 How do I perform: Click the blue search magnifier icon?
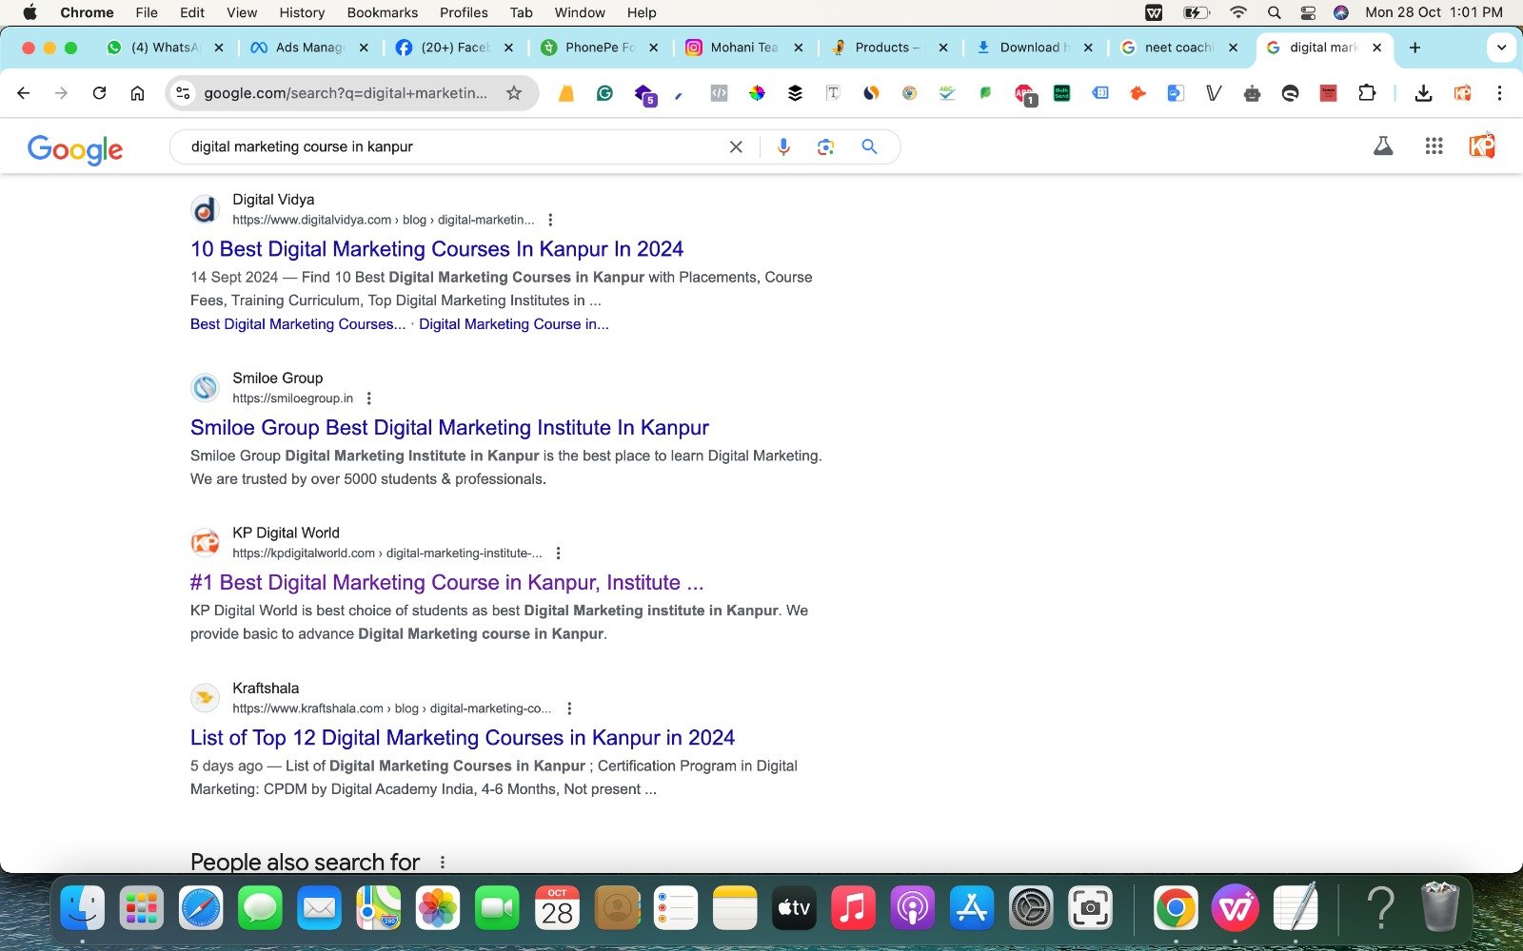(869, 146)
